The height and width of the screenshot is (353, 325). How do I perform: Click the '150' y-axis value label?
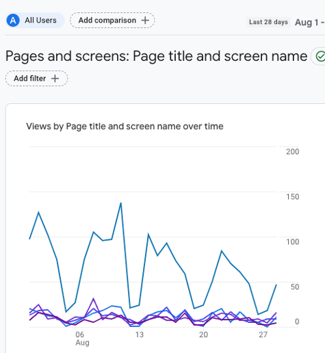(x=293, y=197)
